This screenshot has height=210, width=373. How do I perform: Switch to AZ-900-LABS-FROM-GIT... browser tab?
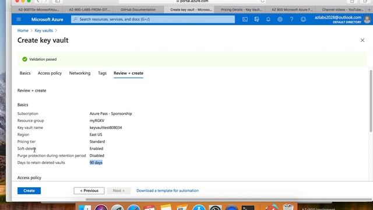89,9
